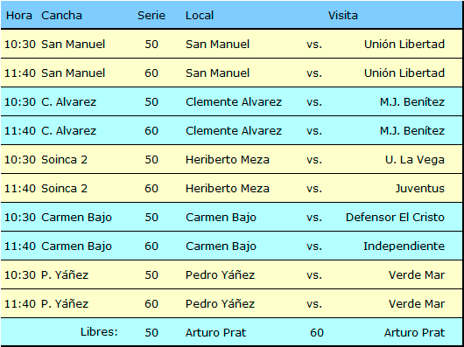Click the Independiente visiting team

[x=404, y=246]
